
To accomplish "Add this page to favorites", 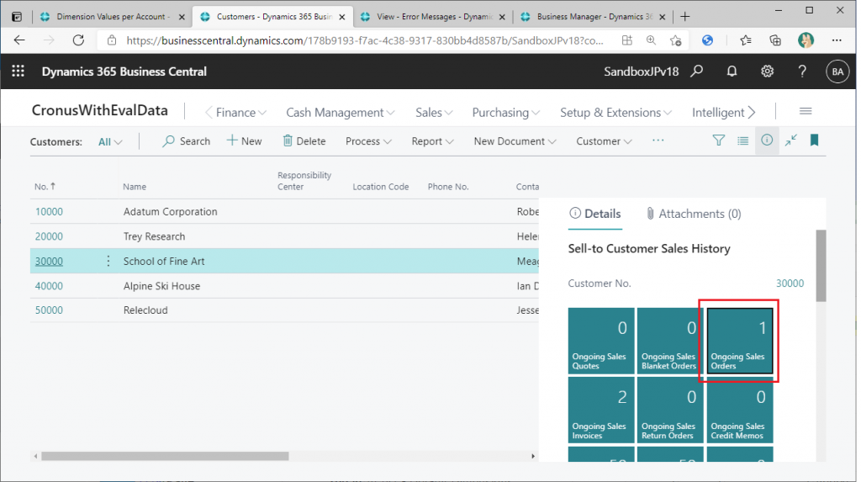I will click(x=675, y=40).
